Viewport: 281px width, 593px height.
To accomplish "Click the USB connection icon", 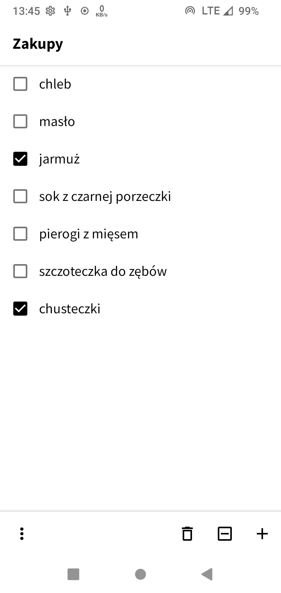I will click(x=68, y=11).
